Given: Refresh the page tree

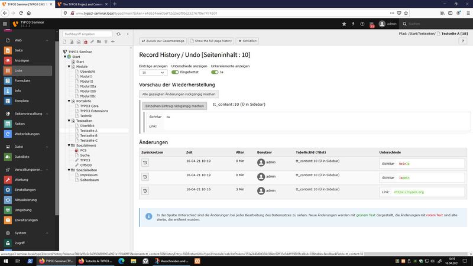Looking at the screenshot, I should [x=118, y=34].
